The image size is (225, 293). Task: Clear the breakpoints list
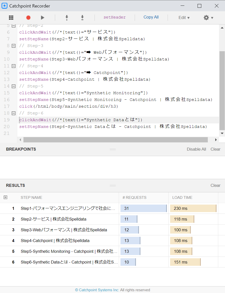click(216, 149)
